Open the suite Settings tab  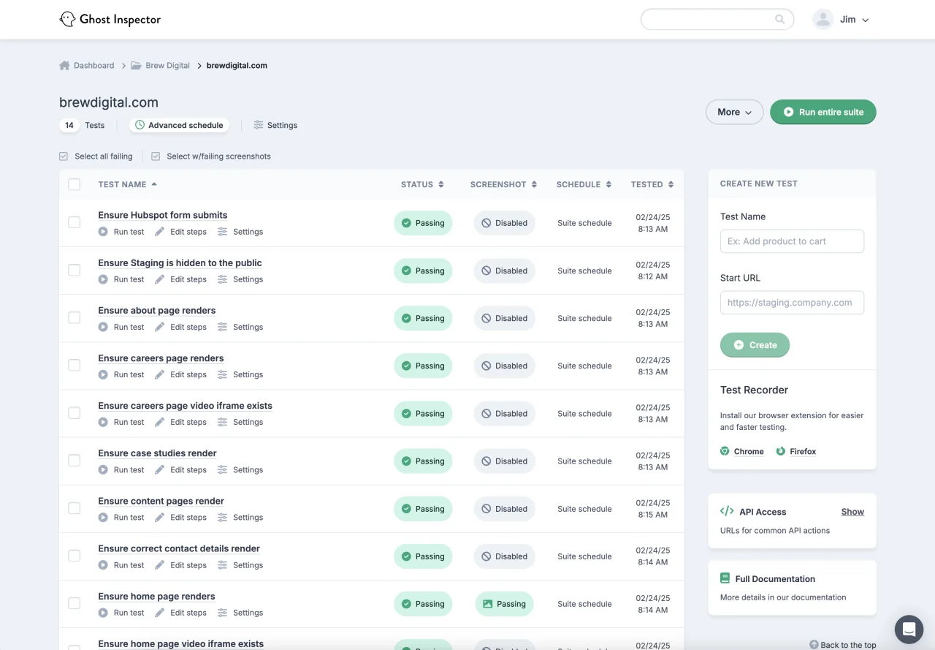click(x=275, y=125)
